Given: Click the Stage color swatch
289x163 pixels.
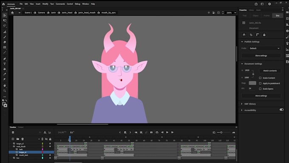Looking at the screenshot, I should pos(252,83).
